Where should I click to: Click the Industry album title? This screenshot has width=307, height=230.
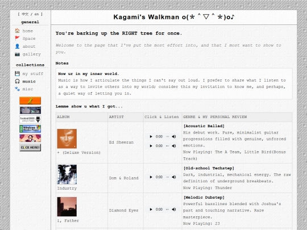[67, 189]
